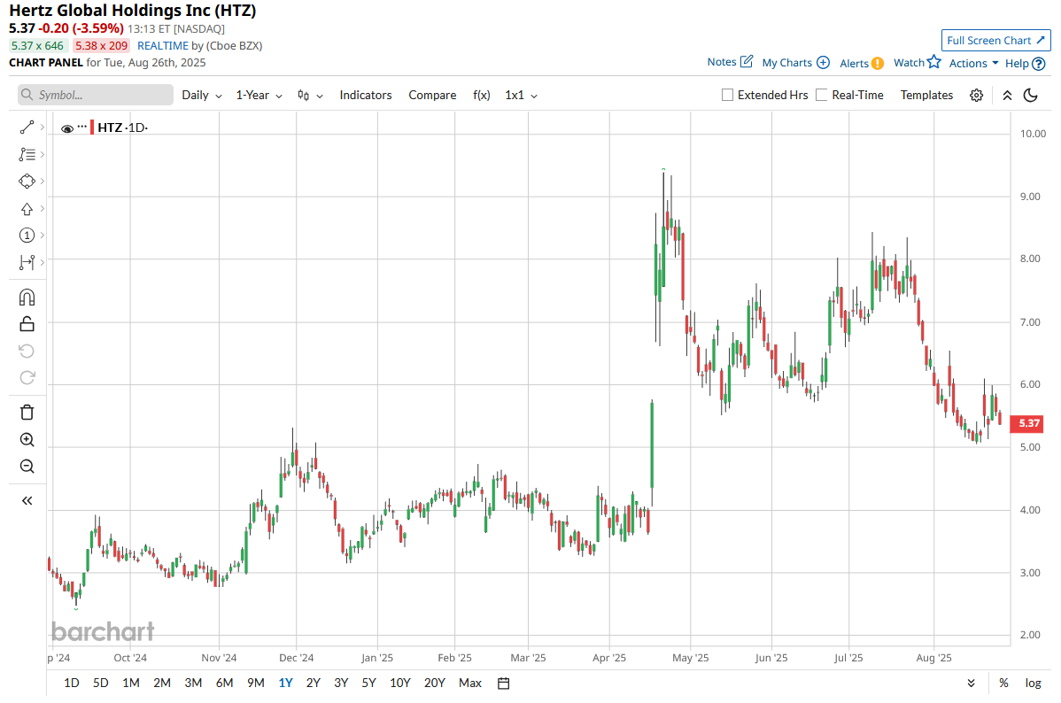Add to My Charts
Screen dimensions: 1061x703
click(795, 63)
